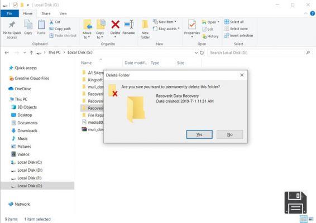This screenshot has height=223, width=316.
Task: Close the Delete Folder dialog
Action: (x=242, y=75)
